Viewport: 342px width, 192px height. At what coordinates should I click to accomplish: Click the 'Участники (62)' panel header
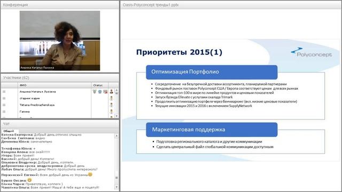coord(60,78)
